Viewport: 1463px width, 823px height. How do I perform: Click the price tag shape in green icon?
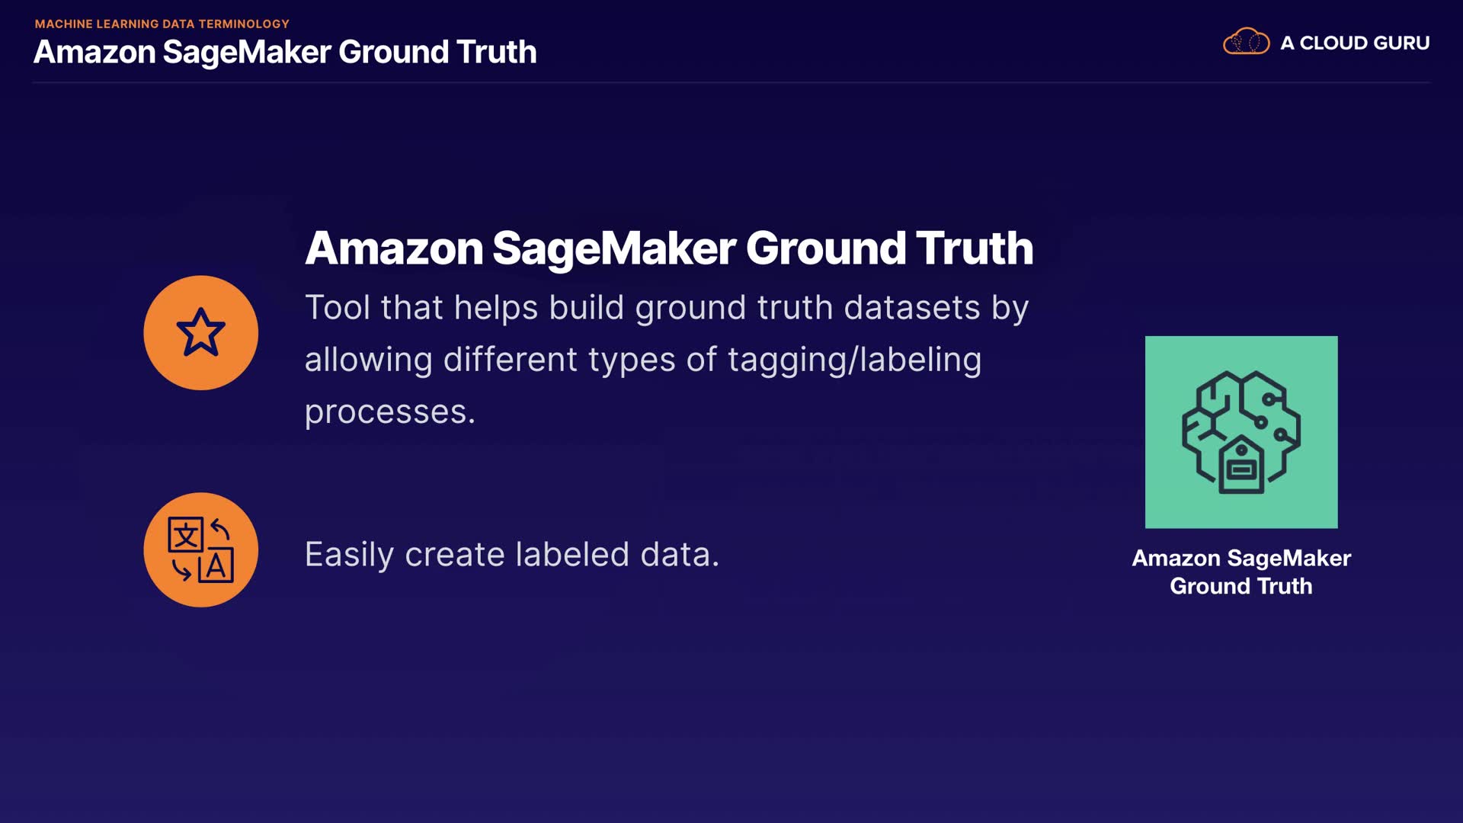point(1241,466)
